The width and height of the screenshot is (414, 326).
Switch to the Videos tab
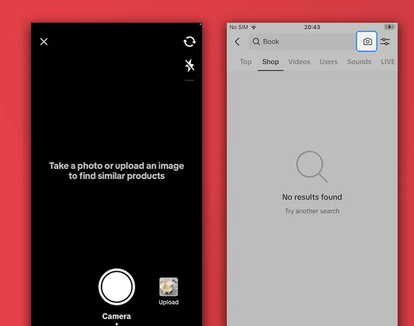pyautogui.click(x=299, y=62)
